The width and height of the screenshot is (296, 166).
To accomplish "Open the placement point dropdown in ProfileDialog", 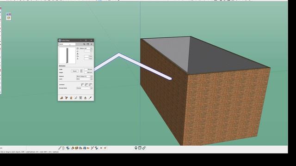I will pos(86,48).
